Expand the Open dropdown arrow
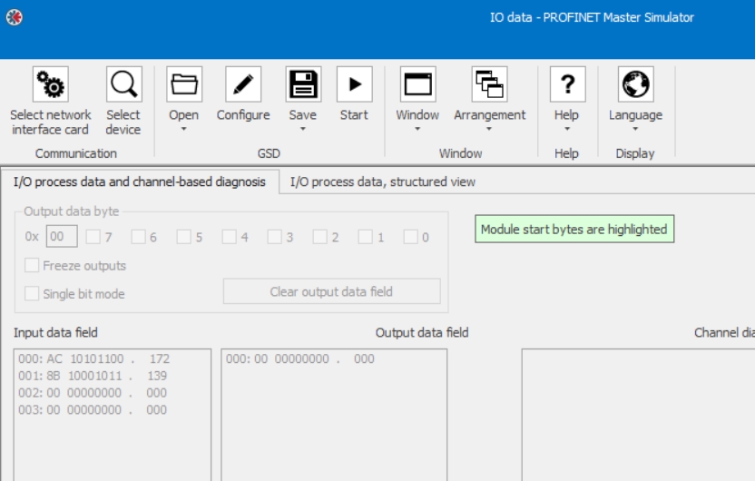Screen dimensions: 755x481 coord(184,129)
